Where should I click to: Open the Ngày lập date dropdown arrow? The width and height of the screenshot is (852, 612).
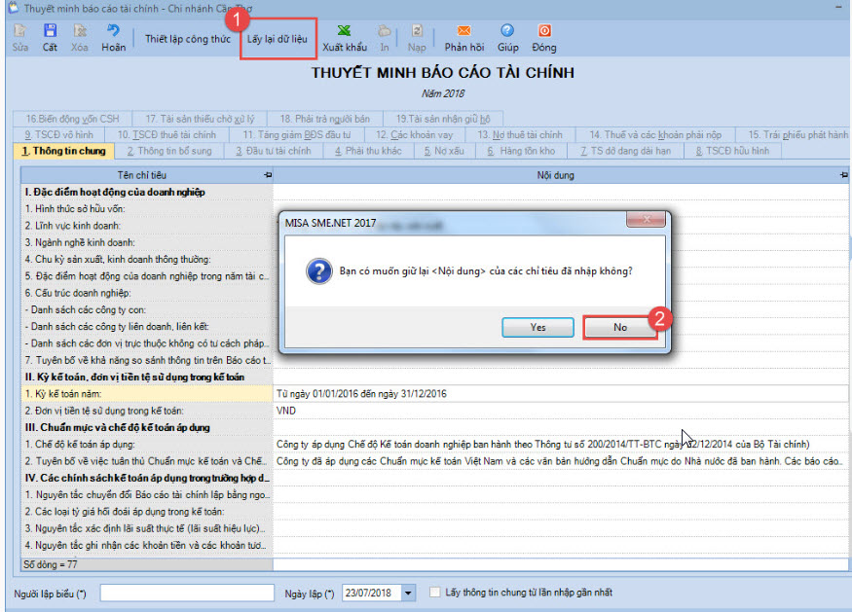coord(408,593)
